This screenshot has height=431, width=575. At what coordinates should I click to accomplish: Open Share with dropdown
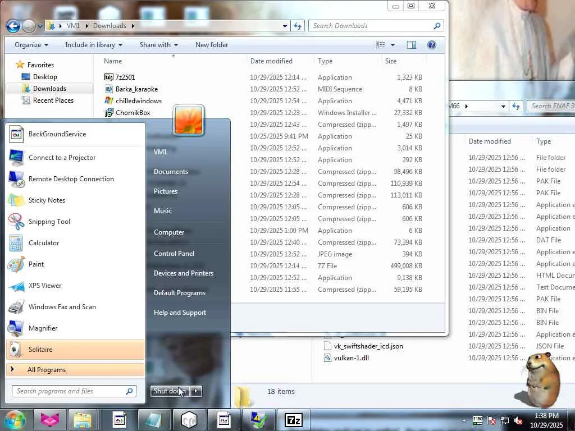158,45
